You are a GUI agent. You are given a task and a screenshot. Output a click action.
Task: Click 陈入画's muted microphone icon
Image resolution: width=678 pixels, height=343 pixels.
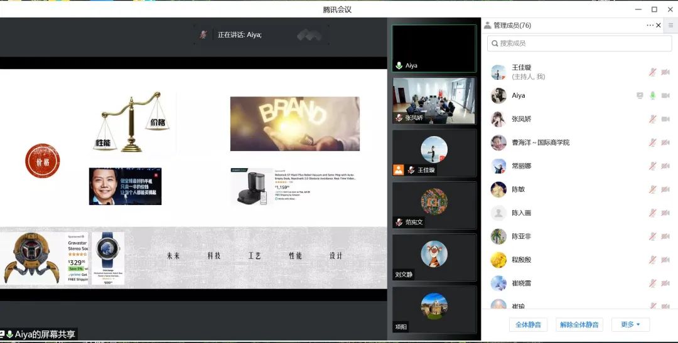click(652, 213)
